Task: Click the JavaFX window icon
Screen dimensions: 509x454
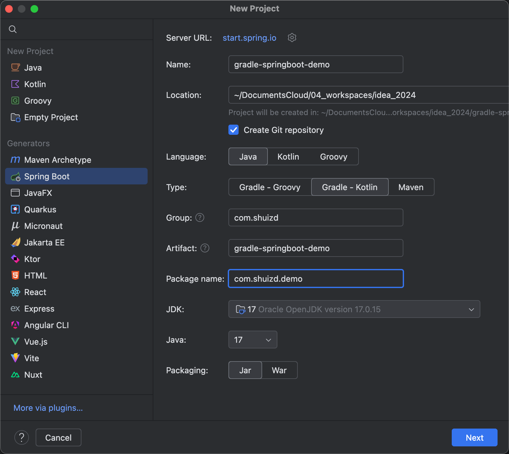Action: 15,193
